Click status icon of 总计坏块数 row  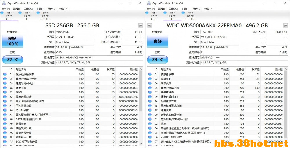[x=5, y=110]
